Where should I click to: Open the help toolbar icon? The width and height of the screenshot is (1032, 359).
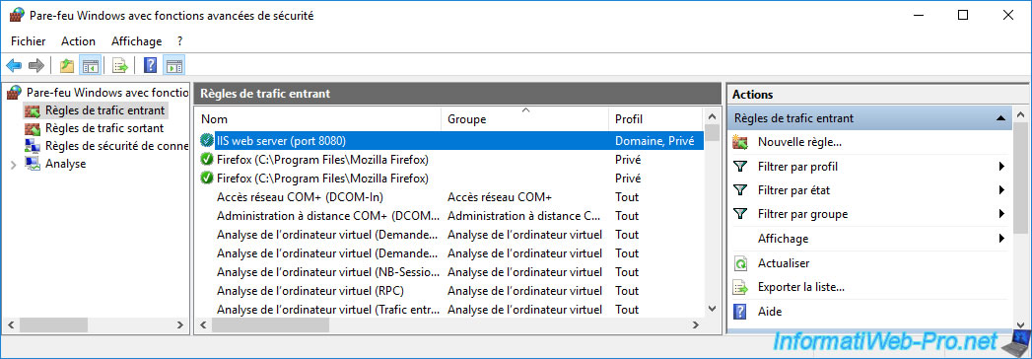pos(151,65)
